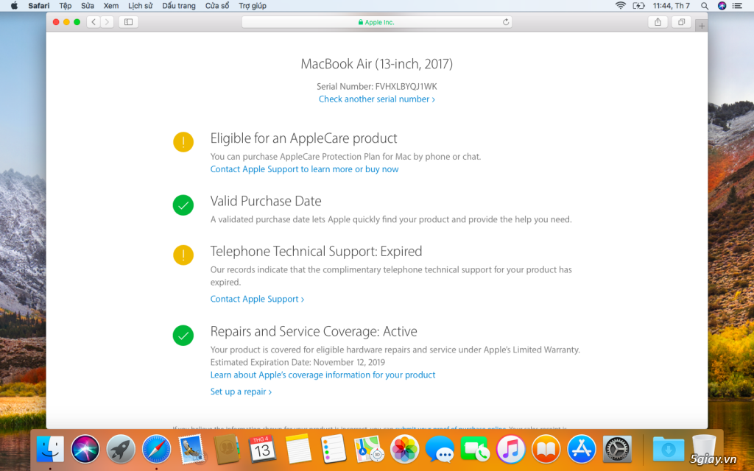Click the Apple Inc. address bar

(376, 22)
